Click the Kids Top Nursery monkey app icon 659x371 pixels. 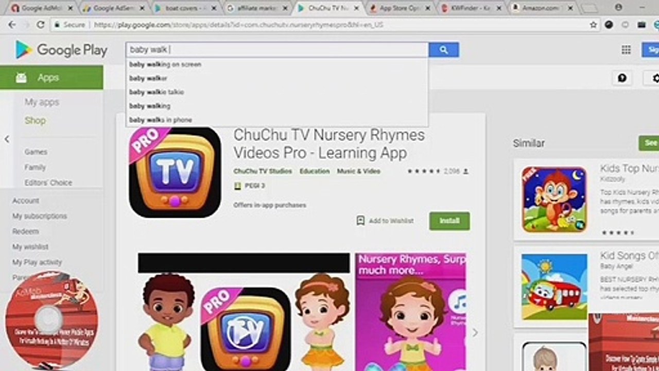[554, 199]
